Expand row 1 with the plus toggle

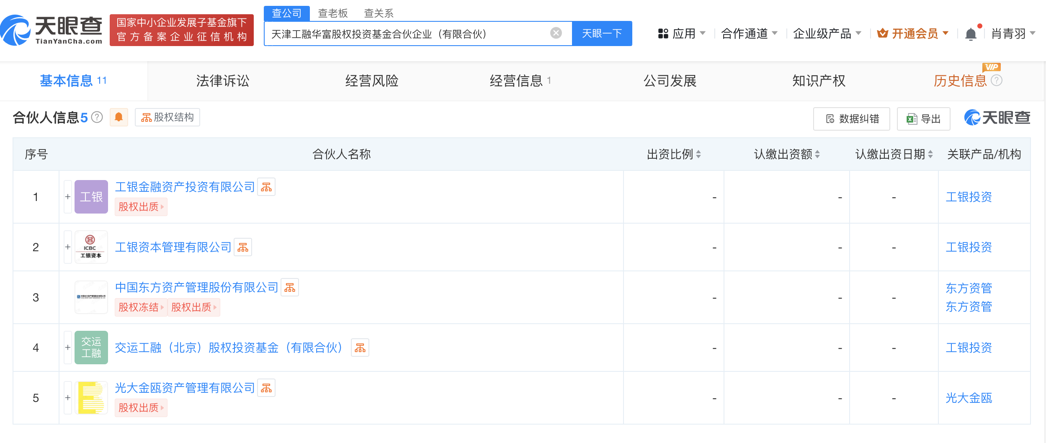coord(68,197)
